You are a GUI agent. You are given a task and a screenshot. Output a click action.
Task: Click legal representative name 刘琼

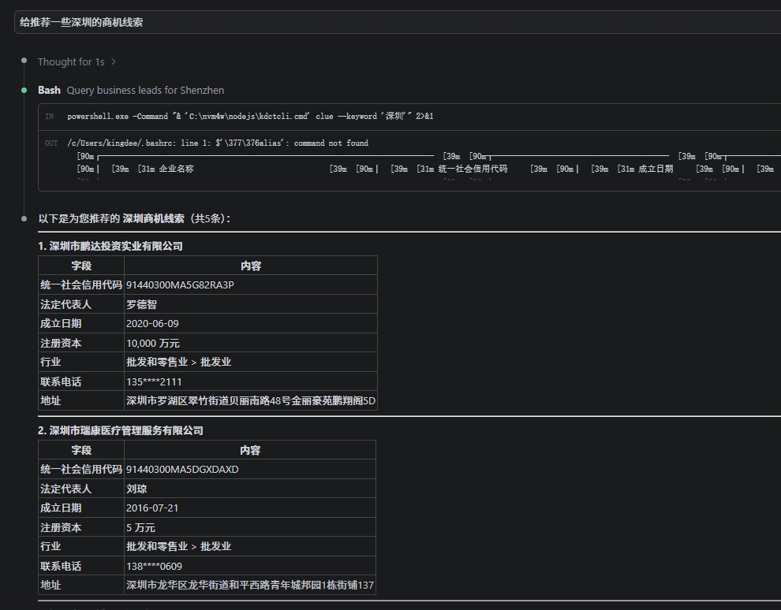click(136, 489)
